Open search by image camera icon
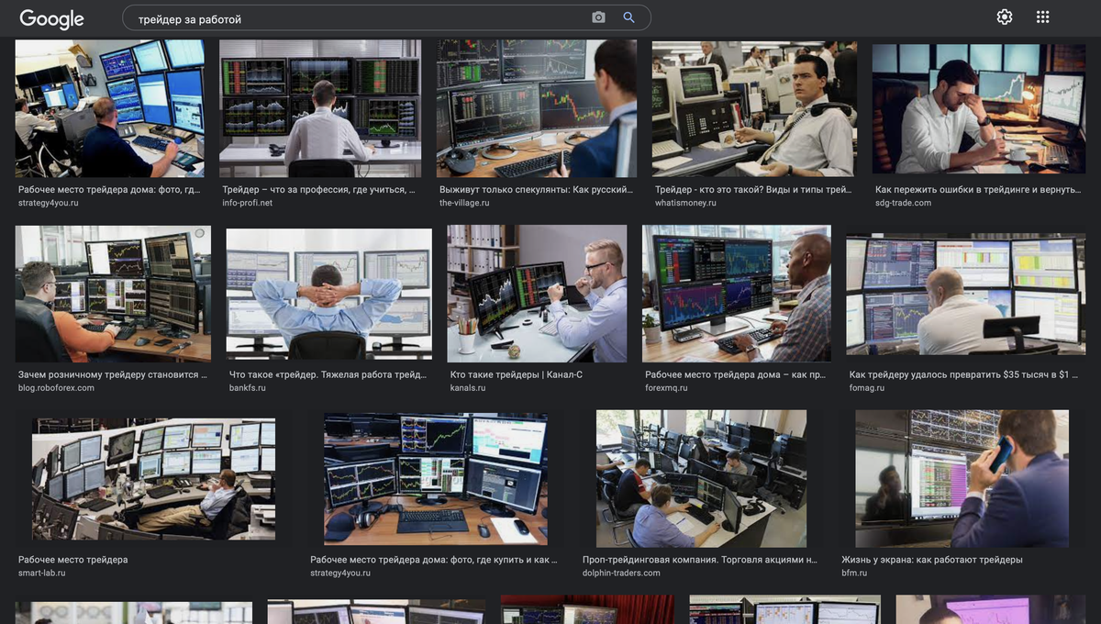Screen dimensions: 1101x624 click(x=598, y=17)
